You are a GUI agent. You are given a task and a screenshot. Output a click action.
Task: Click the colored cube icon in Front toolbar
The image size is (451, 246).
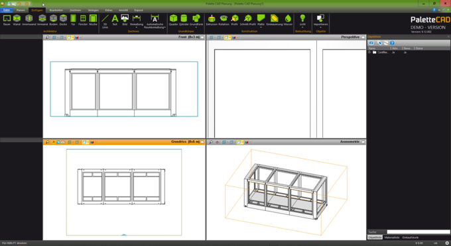[76, 37]
